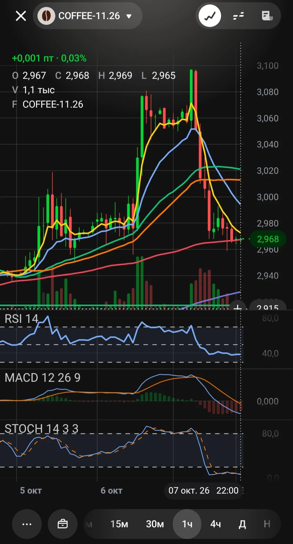Tap the 3,000 price axis label
The image size is (293, 544).
point(267,197)
